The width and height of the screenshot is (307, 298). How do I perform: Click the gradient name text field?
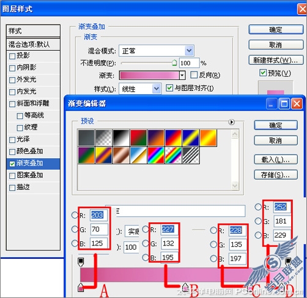tap(180, 211)
